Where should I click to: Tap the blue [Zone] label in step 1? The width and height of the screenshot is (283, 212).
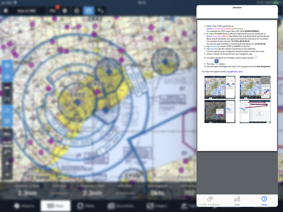coord(209,29)
